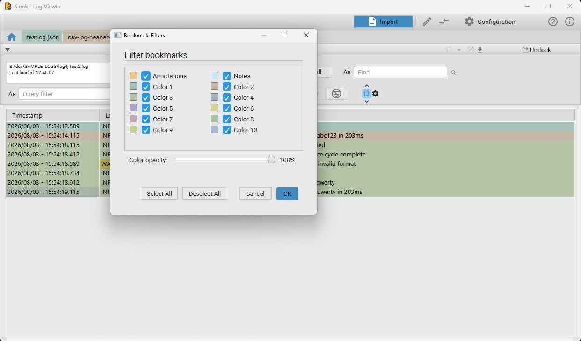The width and height of the screenshot is (581, 341).
Task: Open the dropdown arrow beside duplicate icon
Action: click(459, 50)
